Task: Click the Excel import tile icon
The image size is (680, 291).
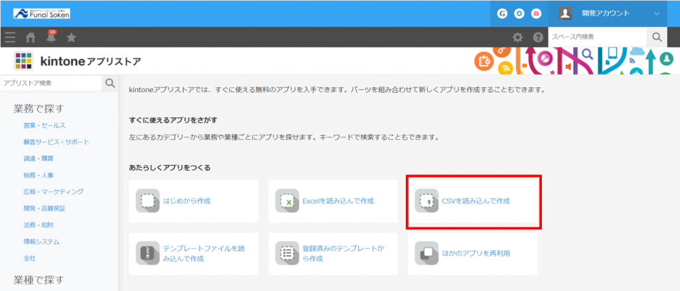Action: coord(287,200)
